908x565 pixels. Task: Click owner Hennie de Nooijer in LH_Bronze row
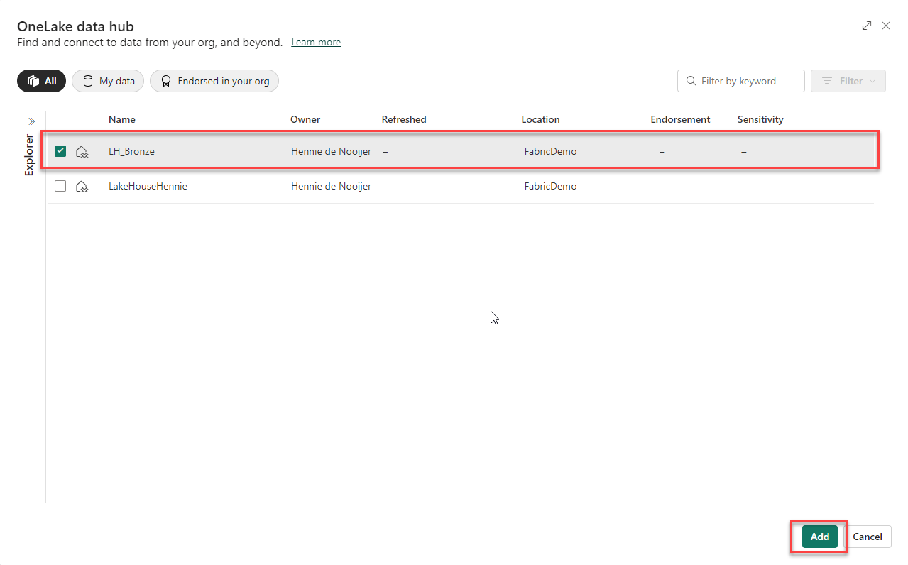[331, 151]
